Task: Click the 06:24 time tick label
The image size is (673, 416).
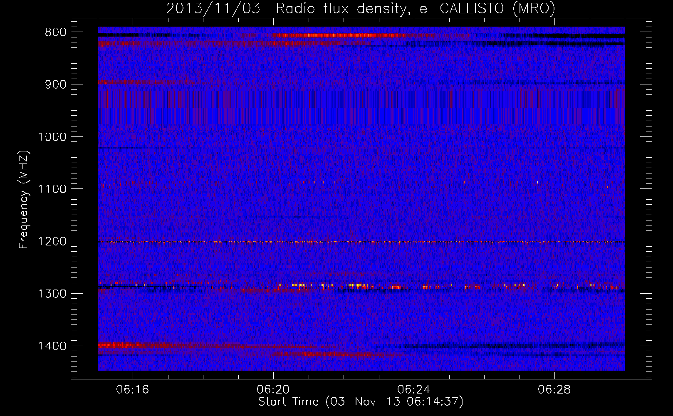Action: coord(414,390)
